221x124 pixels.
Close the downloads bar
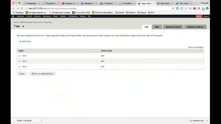(x=208, y=121)
